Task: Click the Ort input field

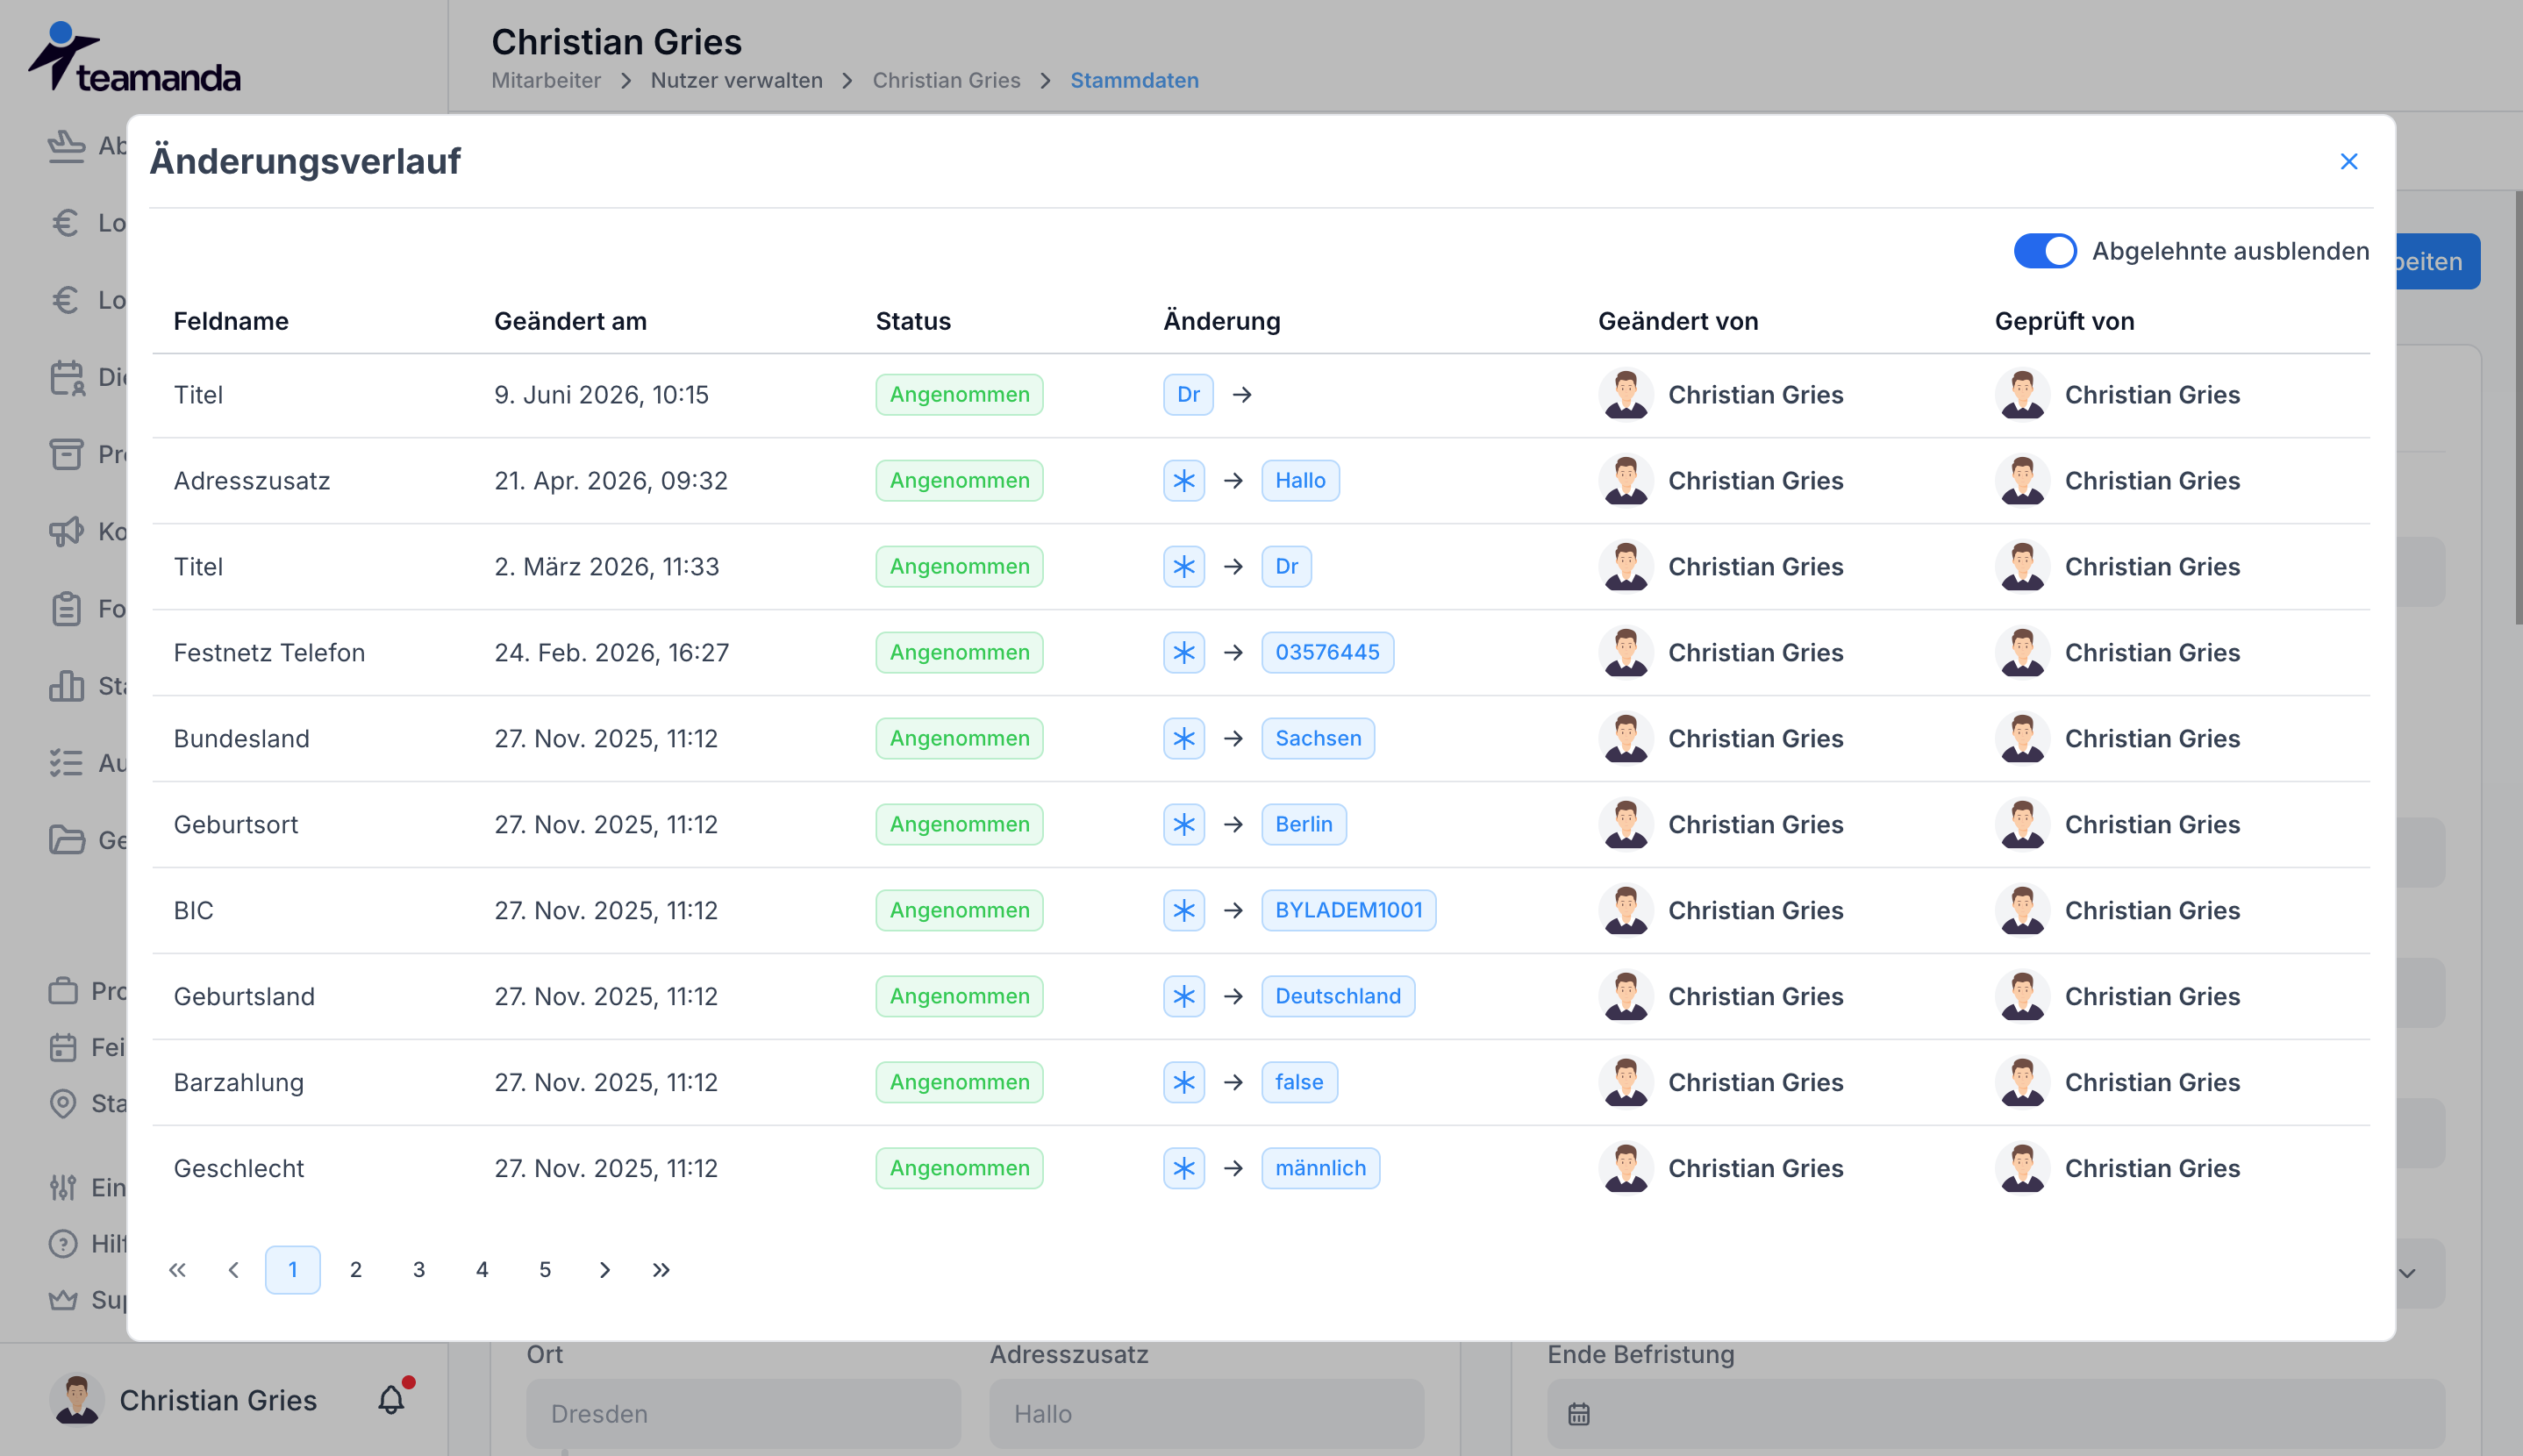Action: [744, 1414]
